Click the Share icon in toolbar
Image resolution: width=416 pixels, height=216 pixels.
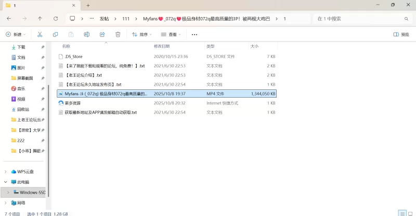[x=102, y=34]
